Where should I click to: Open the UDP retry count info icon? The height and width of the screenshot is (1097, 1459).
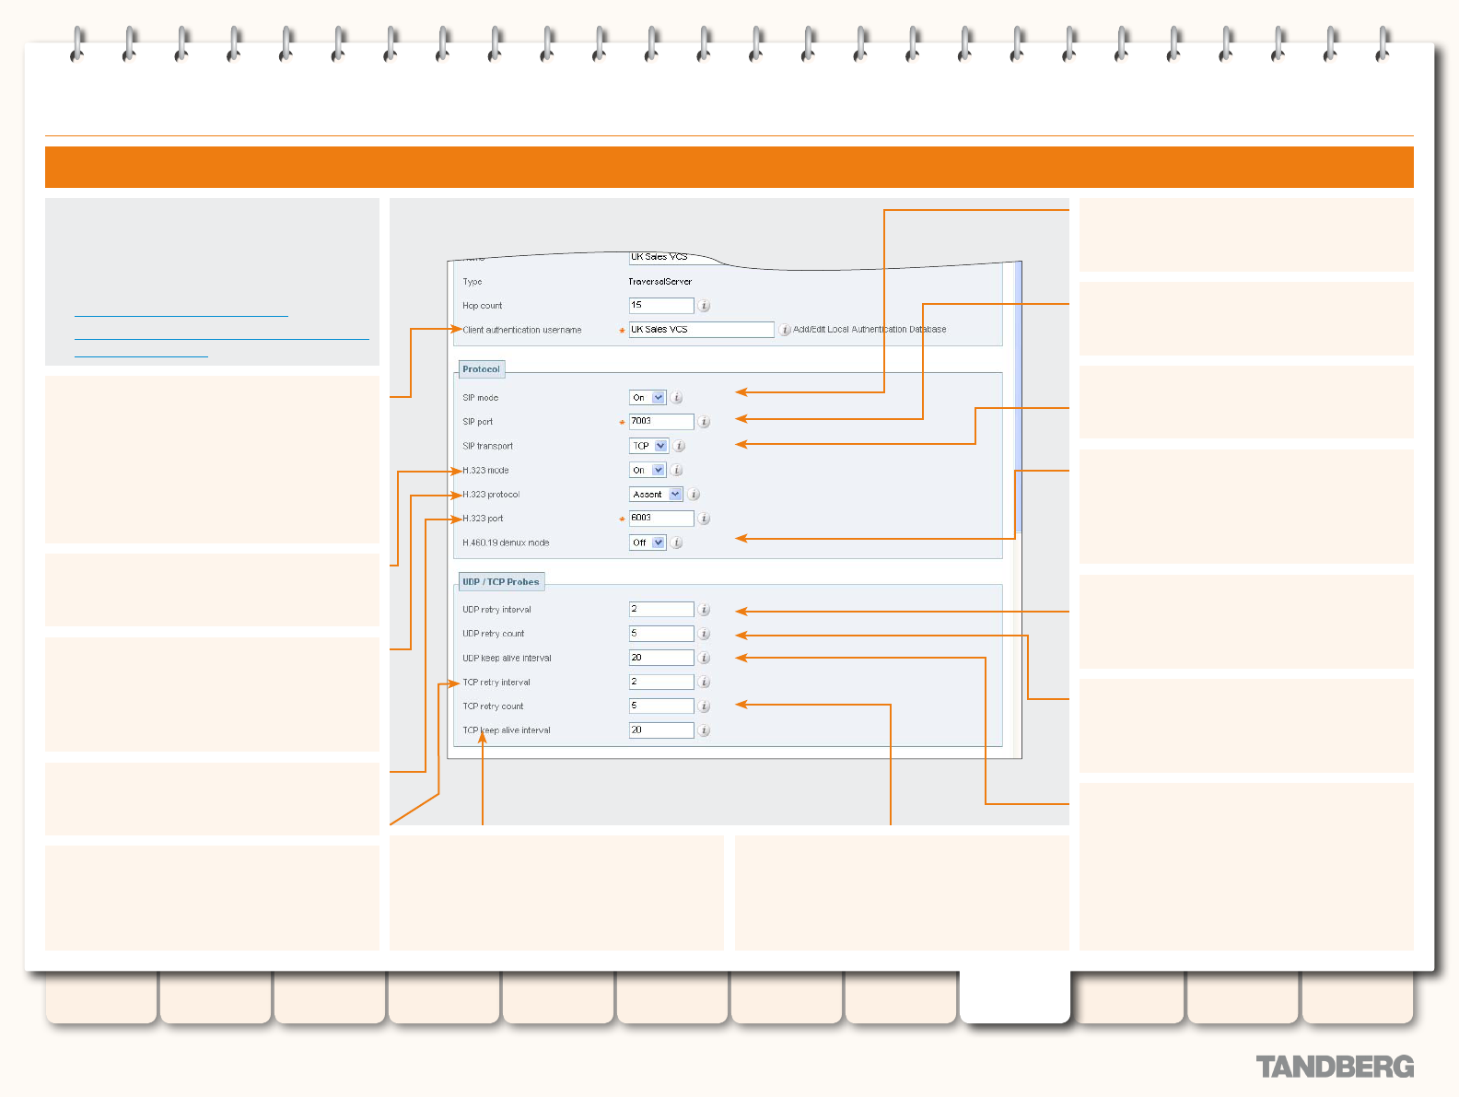tap(704, 634)
